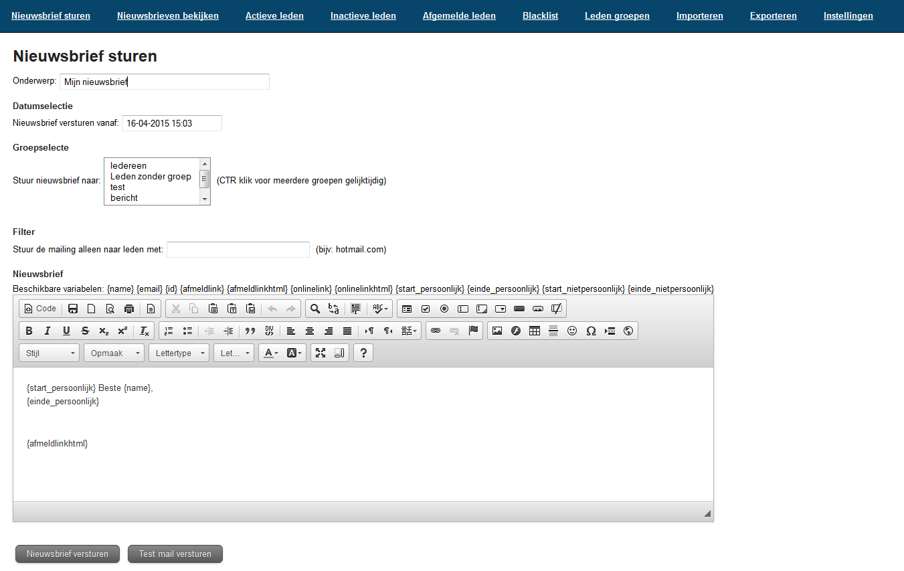Open the Actieve leden menu

274,15
